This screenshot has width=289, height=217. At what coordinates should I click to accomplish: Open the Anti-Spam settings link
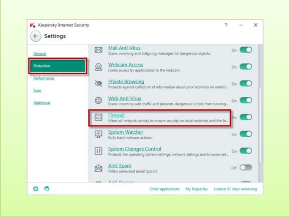pos(120,166)
